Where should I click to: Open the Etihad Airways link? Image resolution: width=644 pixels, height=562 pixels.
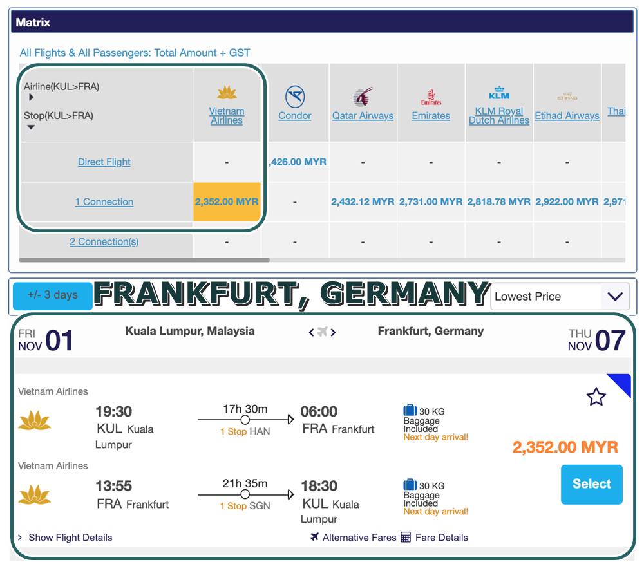click(x=567, y=116)
